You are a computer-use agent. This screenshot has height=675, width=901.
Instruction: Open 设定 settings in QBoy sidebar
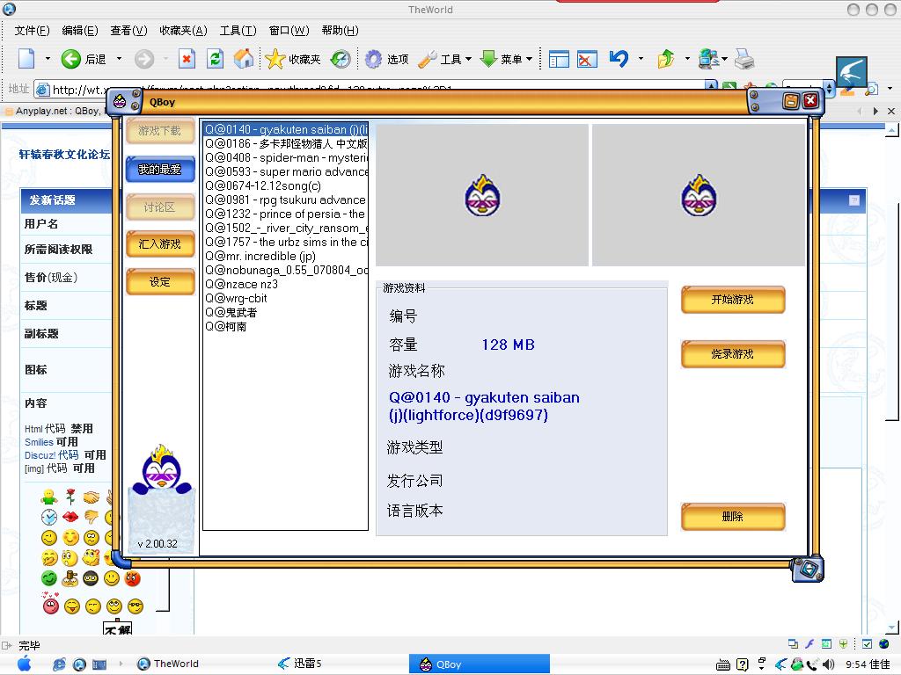[159, 282]
